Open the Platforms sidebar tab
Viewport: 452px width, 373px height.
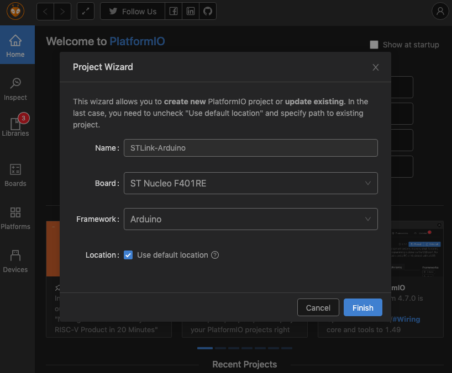(15, 218)
